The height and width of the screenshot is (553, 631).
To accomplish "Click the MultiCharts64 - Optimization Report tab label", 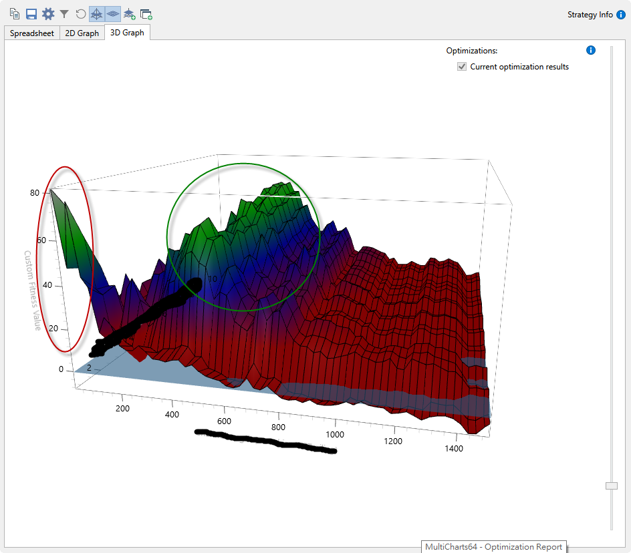I will 493,546.
